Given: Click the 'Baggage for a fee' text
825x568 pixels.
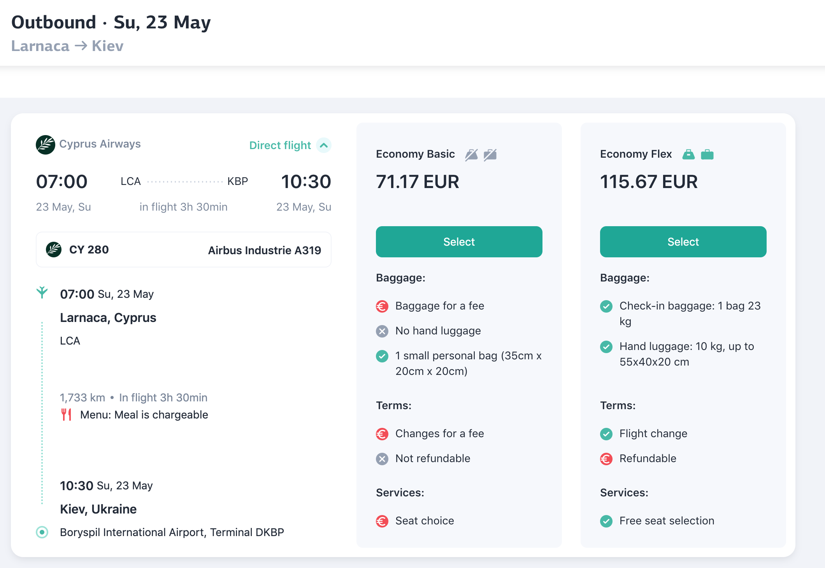Looking at the screenshot, I should click(440, 306).
